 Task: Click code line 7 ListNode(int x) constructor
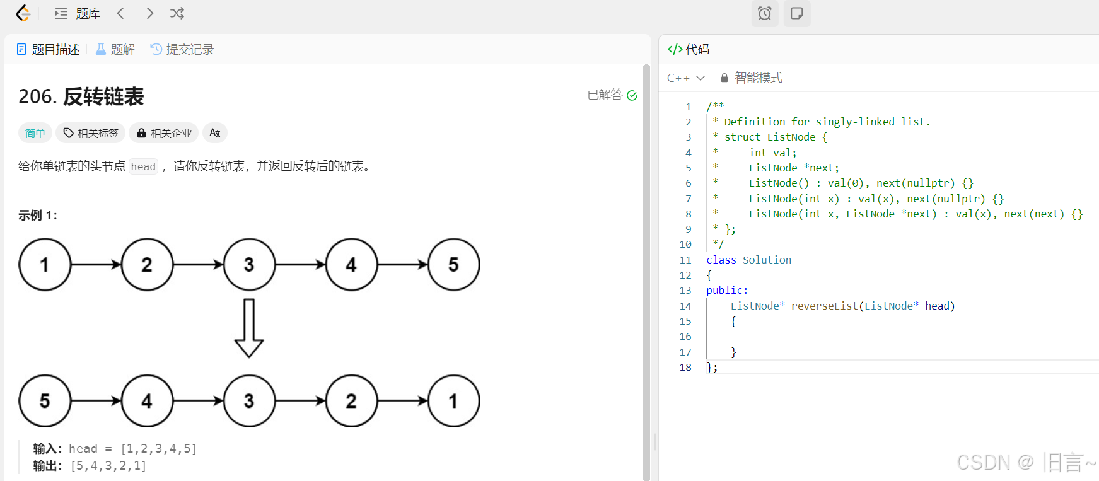876,199
